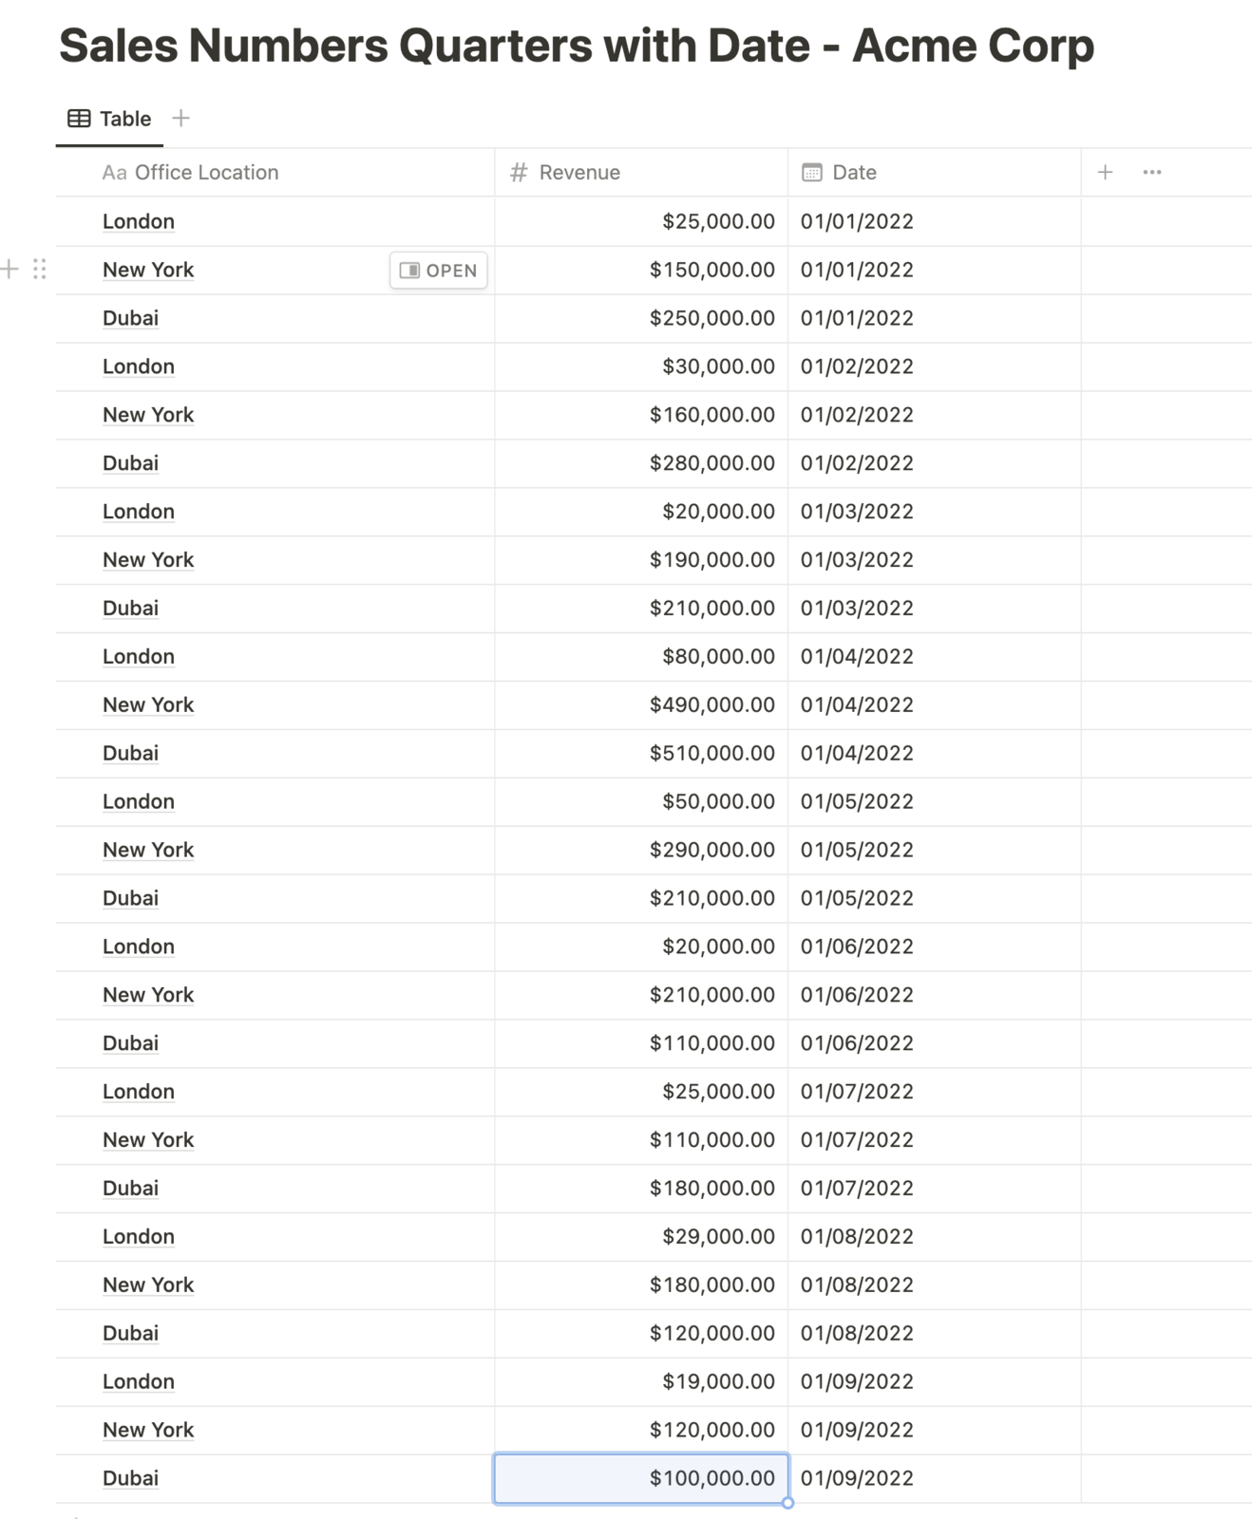Open the Office Location column header menu

point(206,172)
